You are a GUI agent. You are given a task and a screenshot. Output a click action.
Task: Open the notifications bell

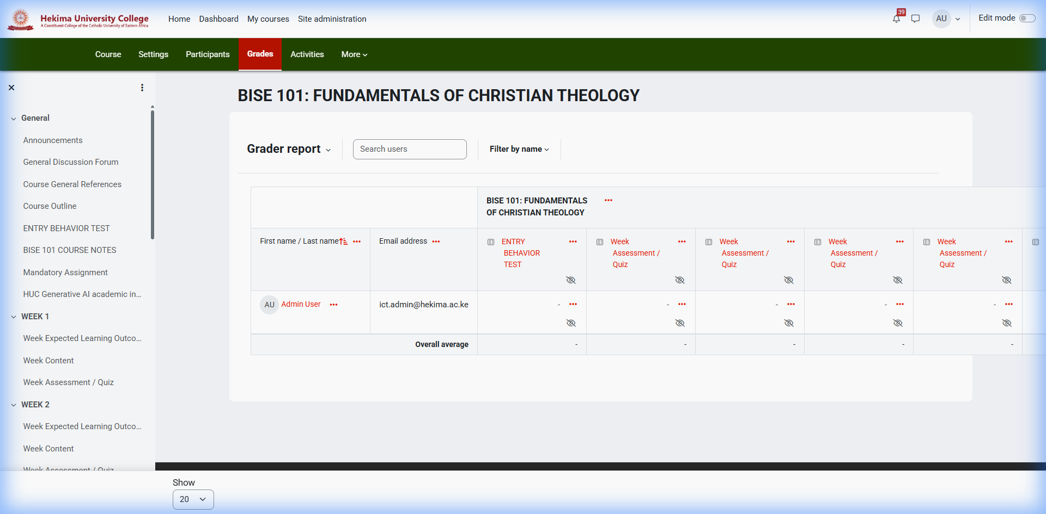pyautogui.click(x=896, y=18)
